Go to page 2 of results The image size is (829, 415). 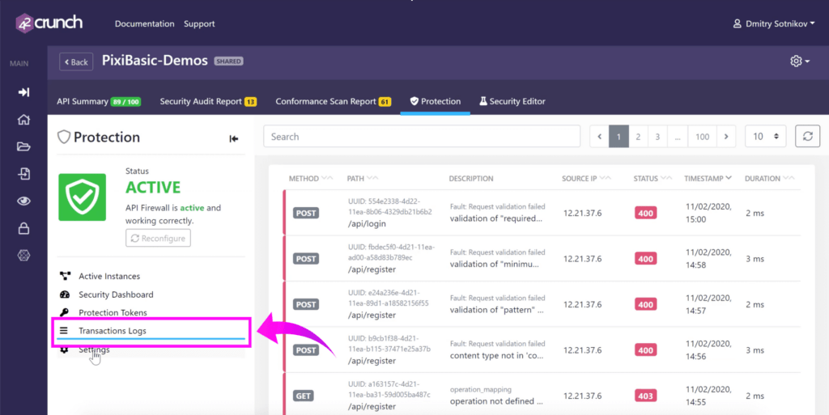pyautogui.click(x=638, y=136)
